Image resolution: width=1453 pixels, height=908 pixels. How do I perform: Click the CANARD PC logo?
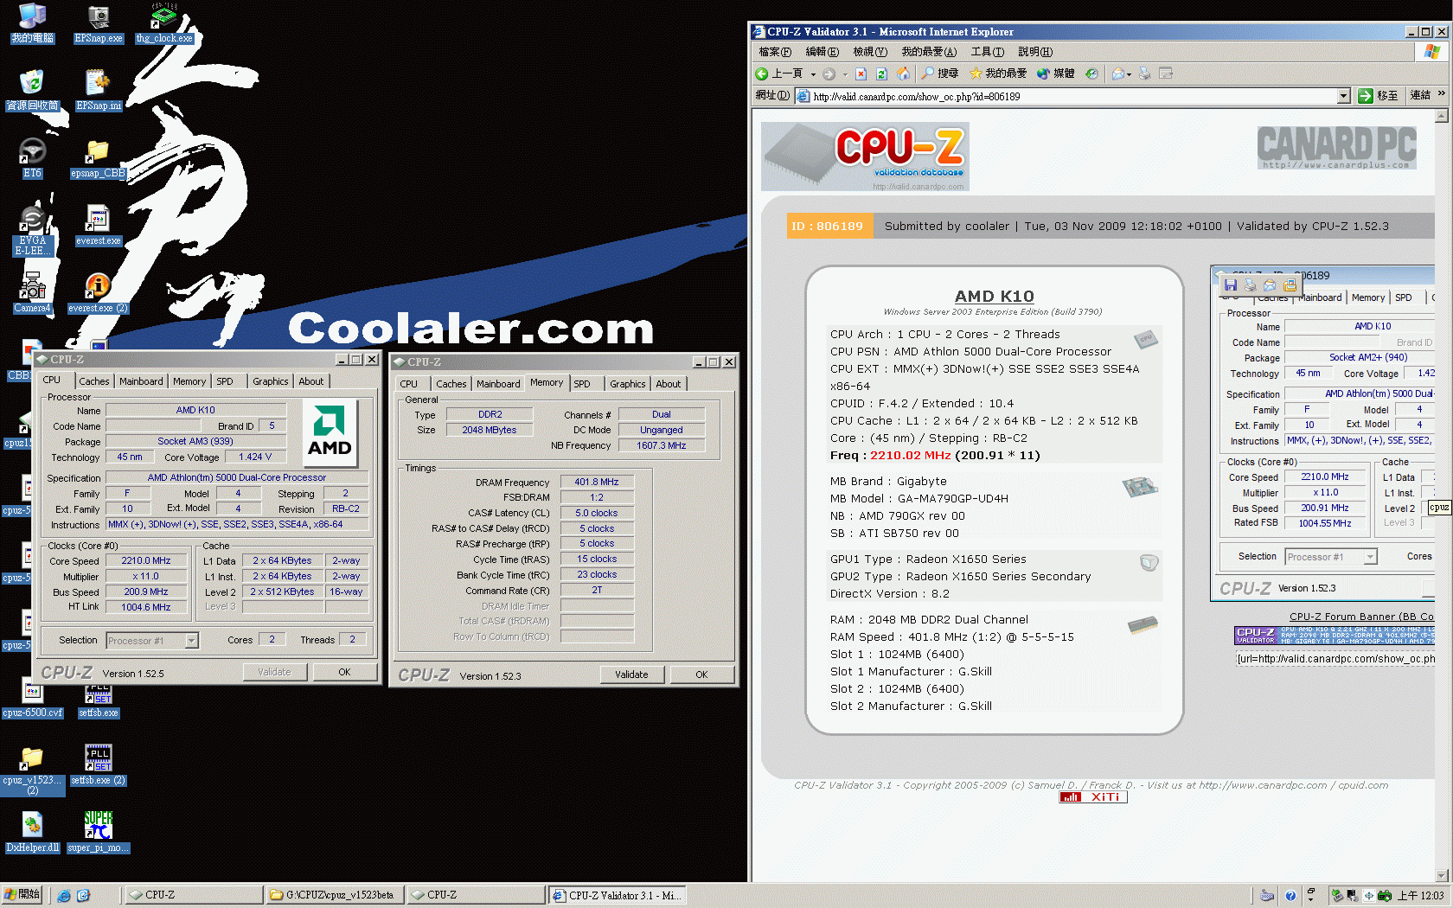pos(1336,148)
